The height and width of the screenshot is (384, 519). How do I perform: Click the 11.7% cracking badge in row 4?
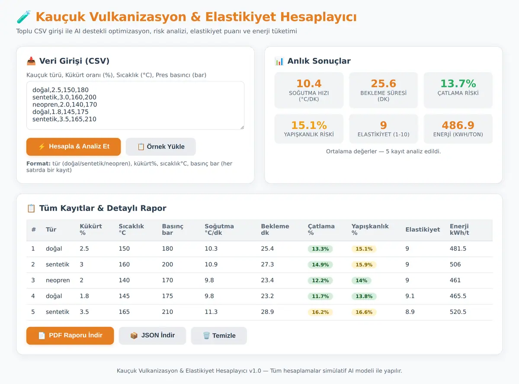point(320,296)
